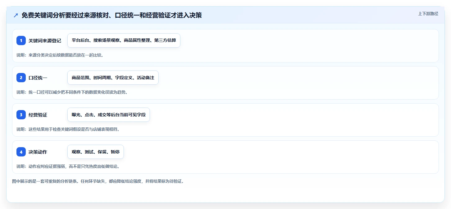Screen dimensions: 451x209
Task: Click the arrow icon beside the title
Action: coord(16,15)
